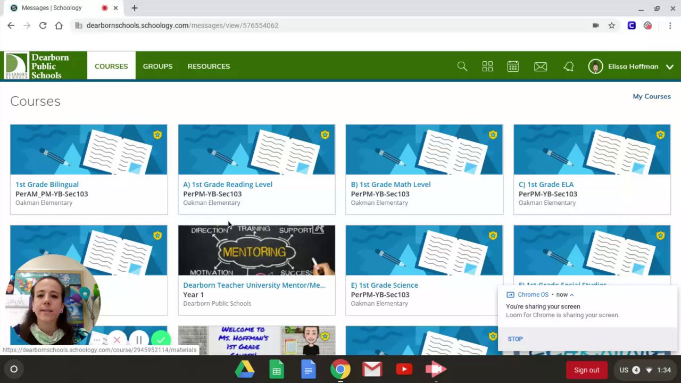Open the messages envelope icon
Screen dimensions: 681x383
tap(541, 66)
